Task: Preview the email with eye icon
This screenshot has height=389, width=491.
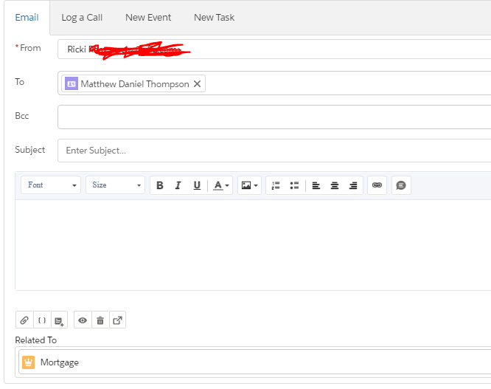Action: click(x=83, y=320)
